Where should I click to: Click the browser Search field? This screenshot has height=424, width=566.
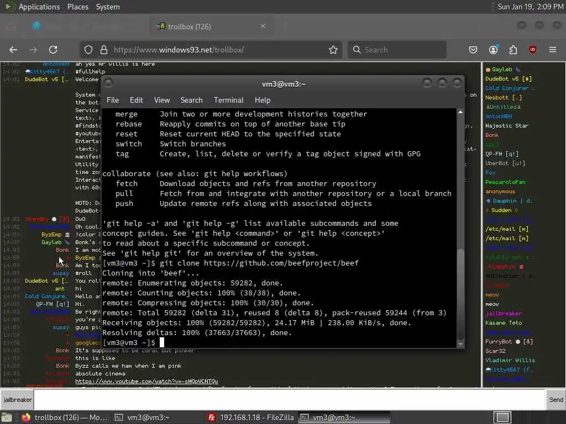point(397,50)
